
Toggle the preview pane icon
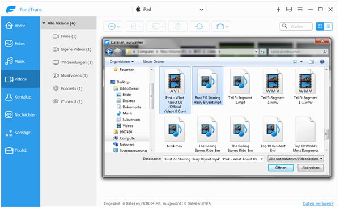coord(311,62)
